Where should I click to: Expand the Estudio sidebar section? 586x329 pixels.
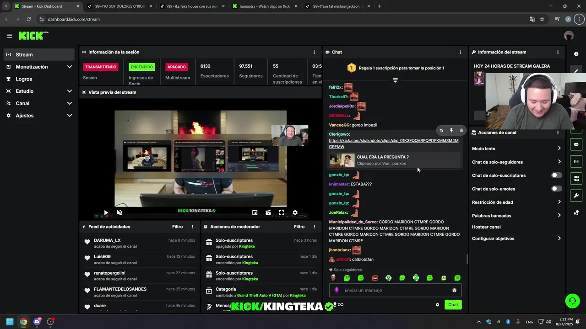point(70,91)
